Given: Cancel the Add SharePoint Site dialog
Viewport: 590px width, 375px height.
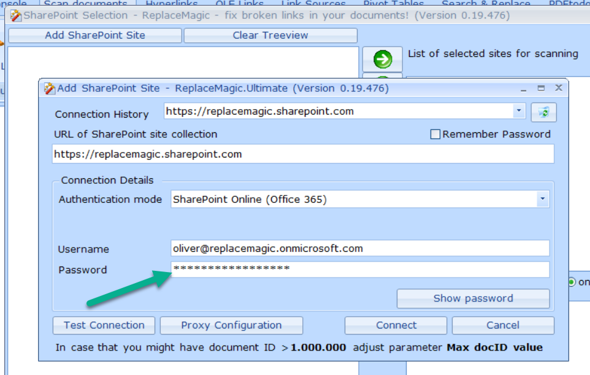Looking at the screenshot, I should tap(503, 325).
